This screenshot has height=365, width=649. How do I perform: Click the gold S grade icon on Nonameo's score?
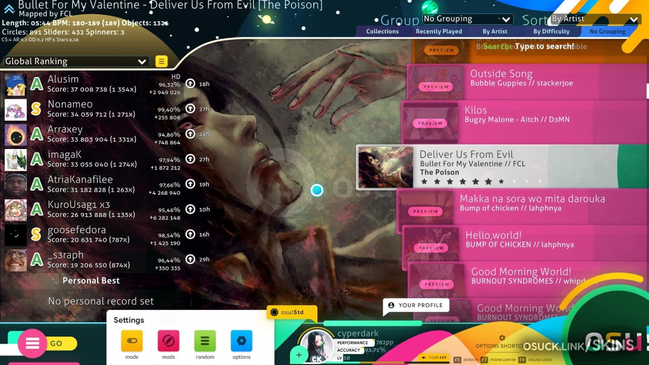click(36, 109)
